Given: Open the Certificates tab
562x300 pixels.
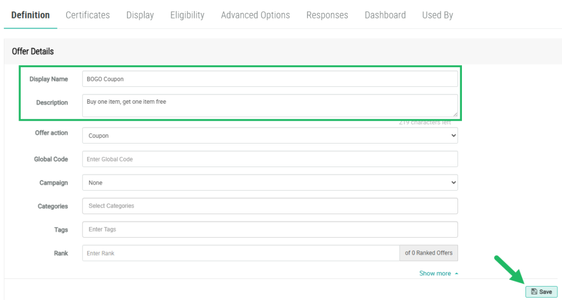Looking at the screenshot, I should (88, 15).
